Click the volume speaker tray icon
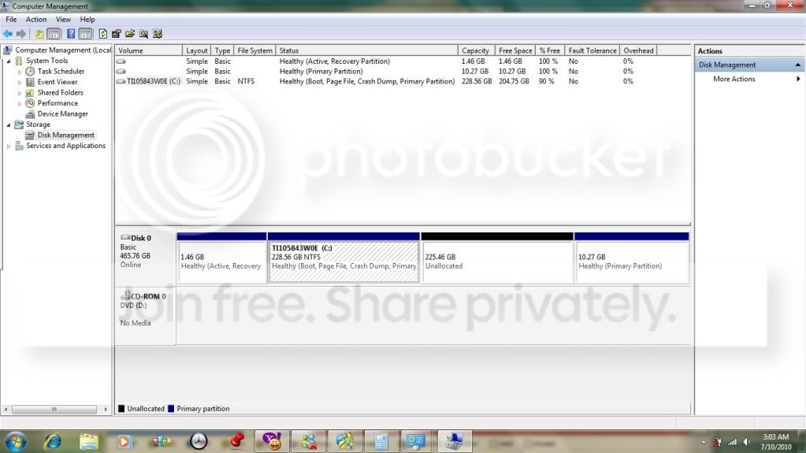This screenshot has height=453, width=806. pos(747,442)
